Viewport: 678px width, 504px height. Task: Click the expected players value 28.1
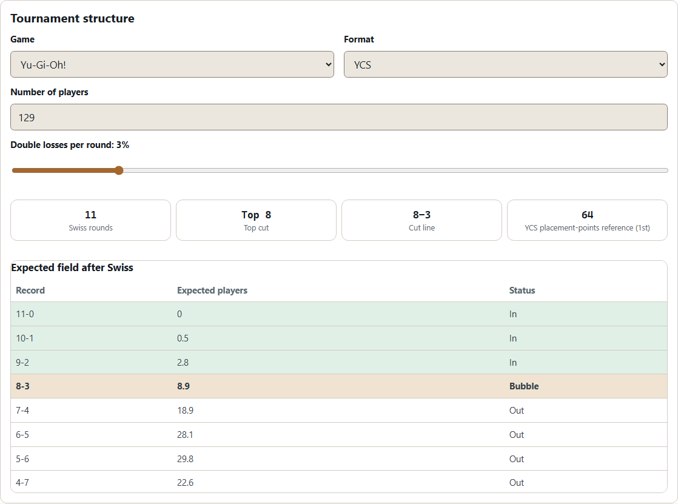pos(185,435)
